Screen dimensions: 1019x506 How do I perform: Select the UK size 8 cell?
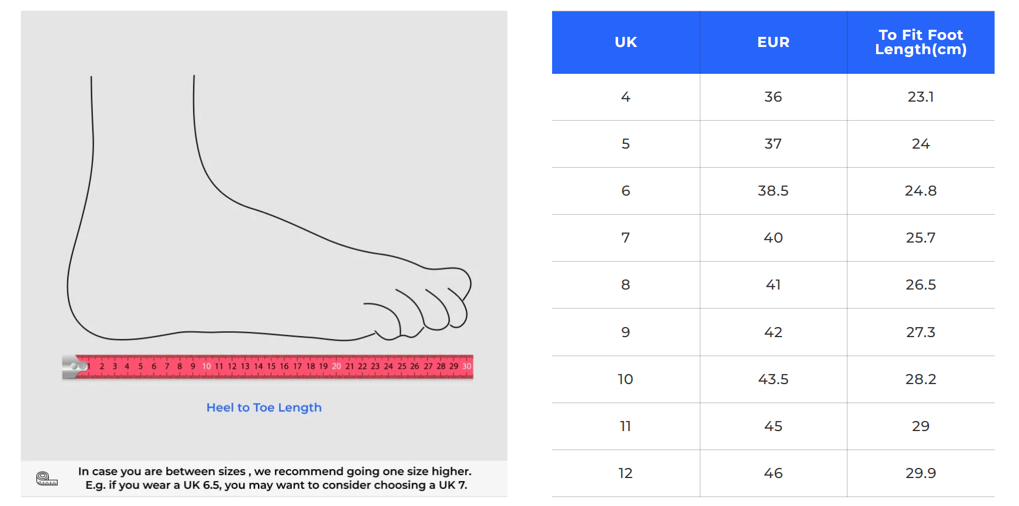625,285
